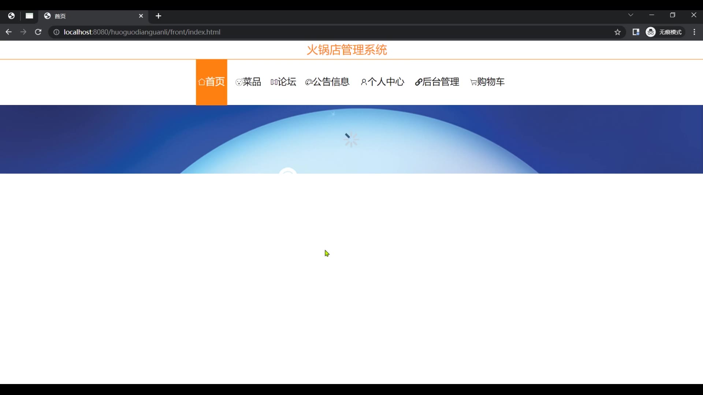703x395 pixels.
Task: Open 个人中心 personal center
Action: (383, 82)
